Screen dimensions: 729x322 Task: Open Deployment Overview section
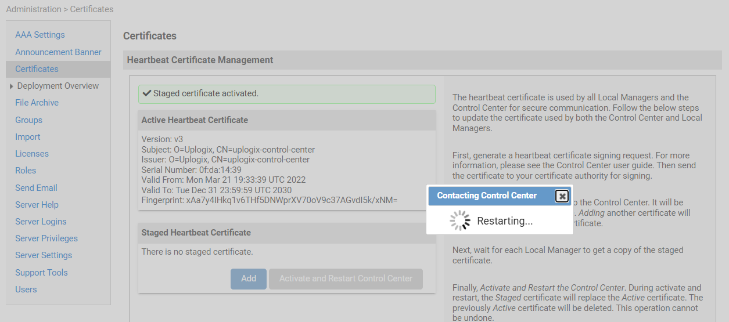click(58, 86)
